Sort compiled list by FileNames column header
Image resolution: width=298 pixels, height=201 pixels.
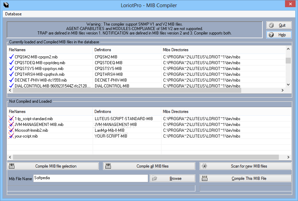(x=50, y=50)
